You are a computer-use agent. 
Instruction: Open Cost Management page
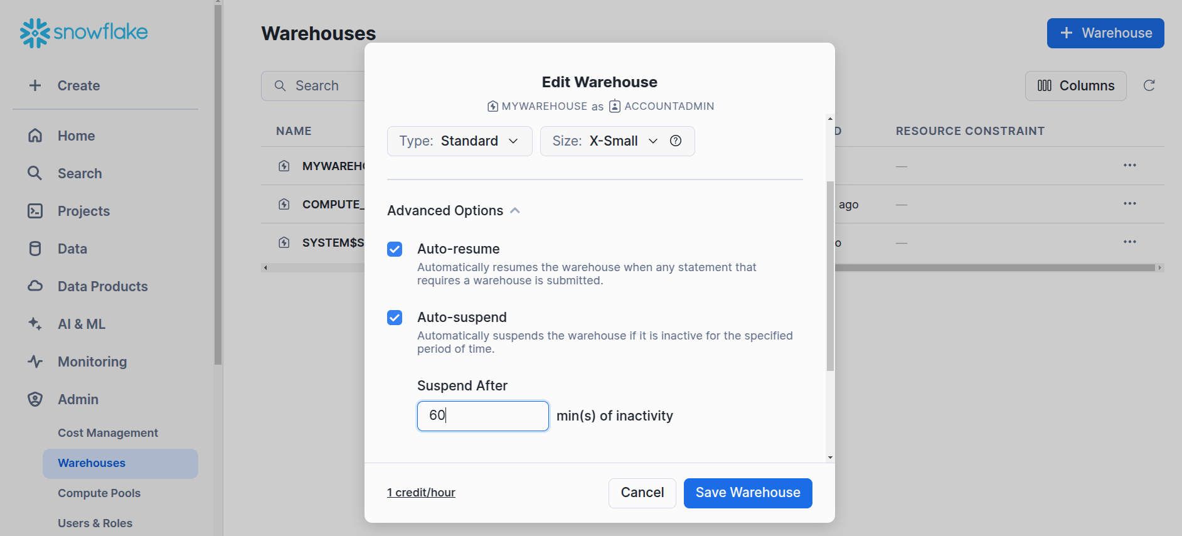(108, 433)
